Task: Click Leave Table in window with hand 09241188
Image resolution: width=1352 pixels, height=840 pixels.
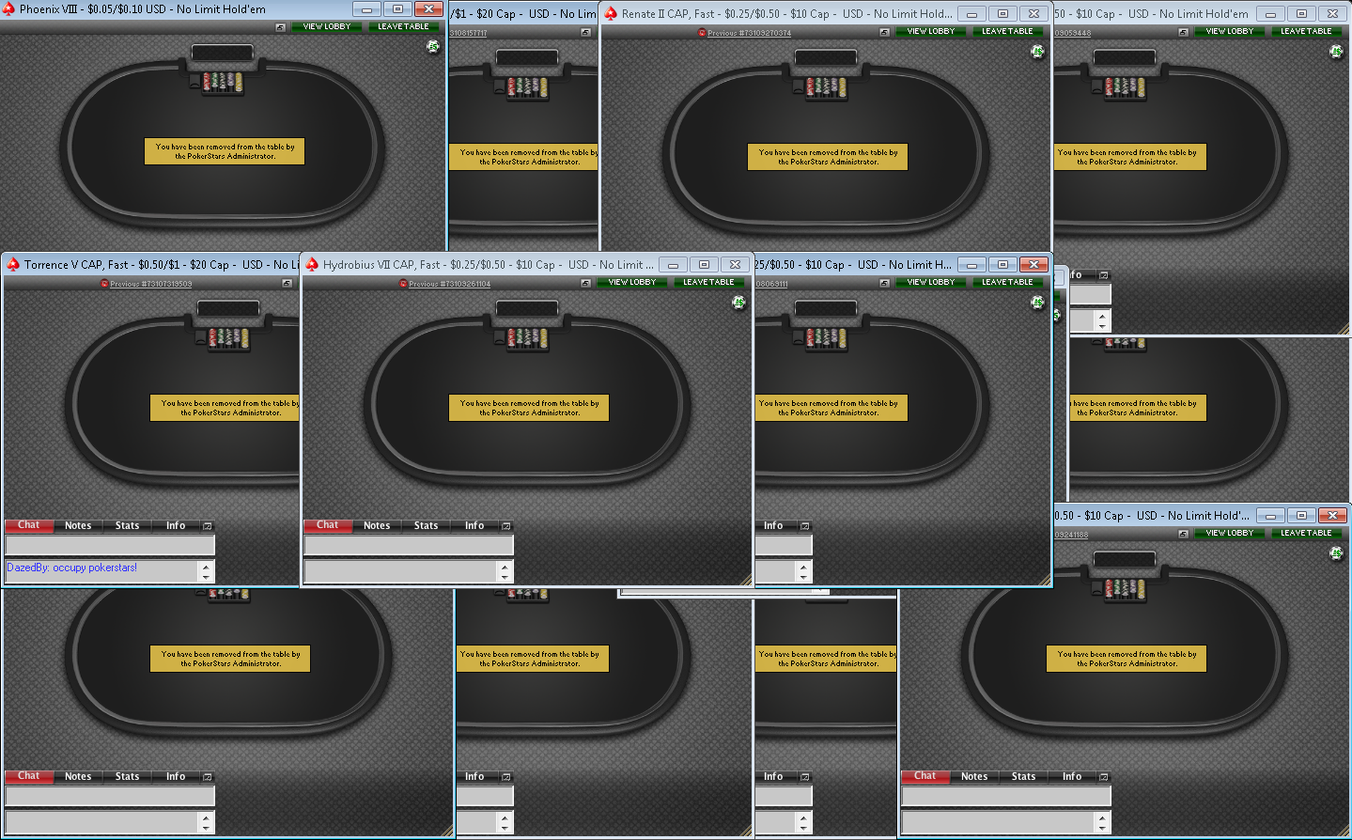Action: coord(1306,533)
